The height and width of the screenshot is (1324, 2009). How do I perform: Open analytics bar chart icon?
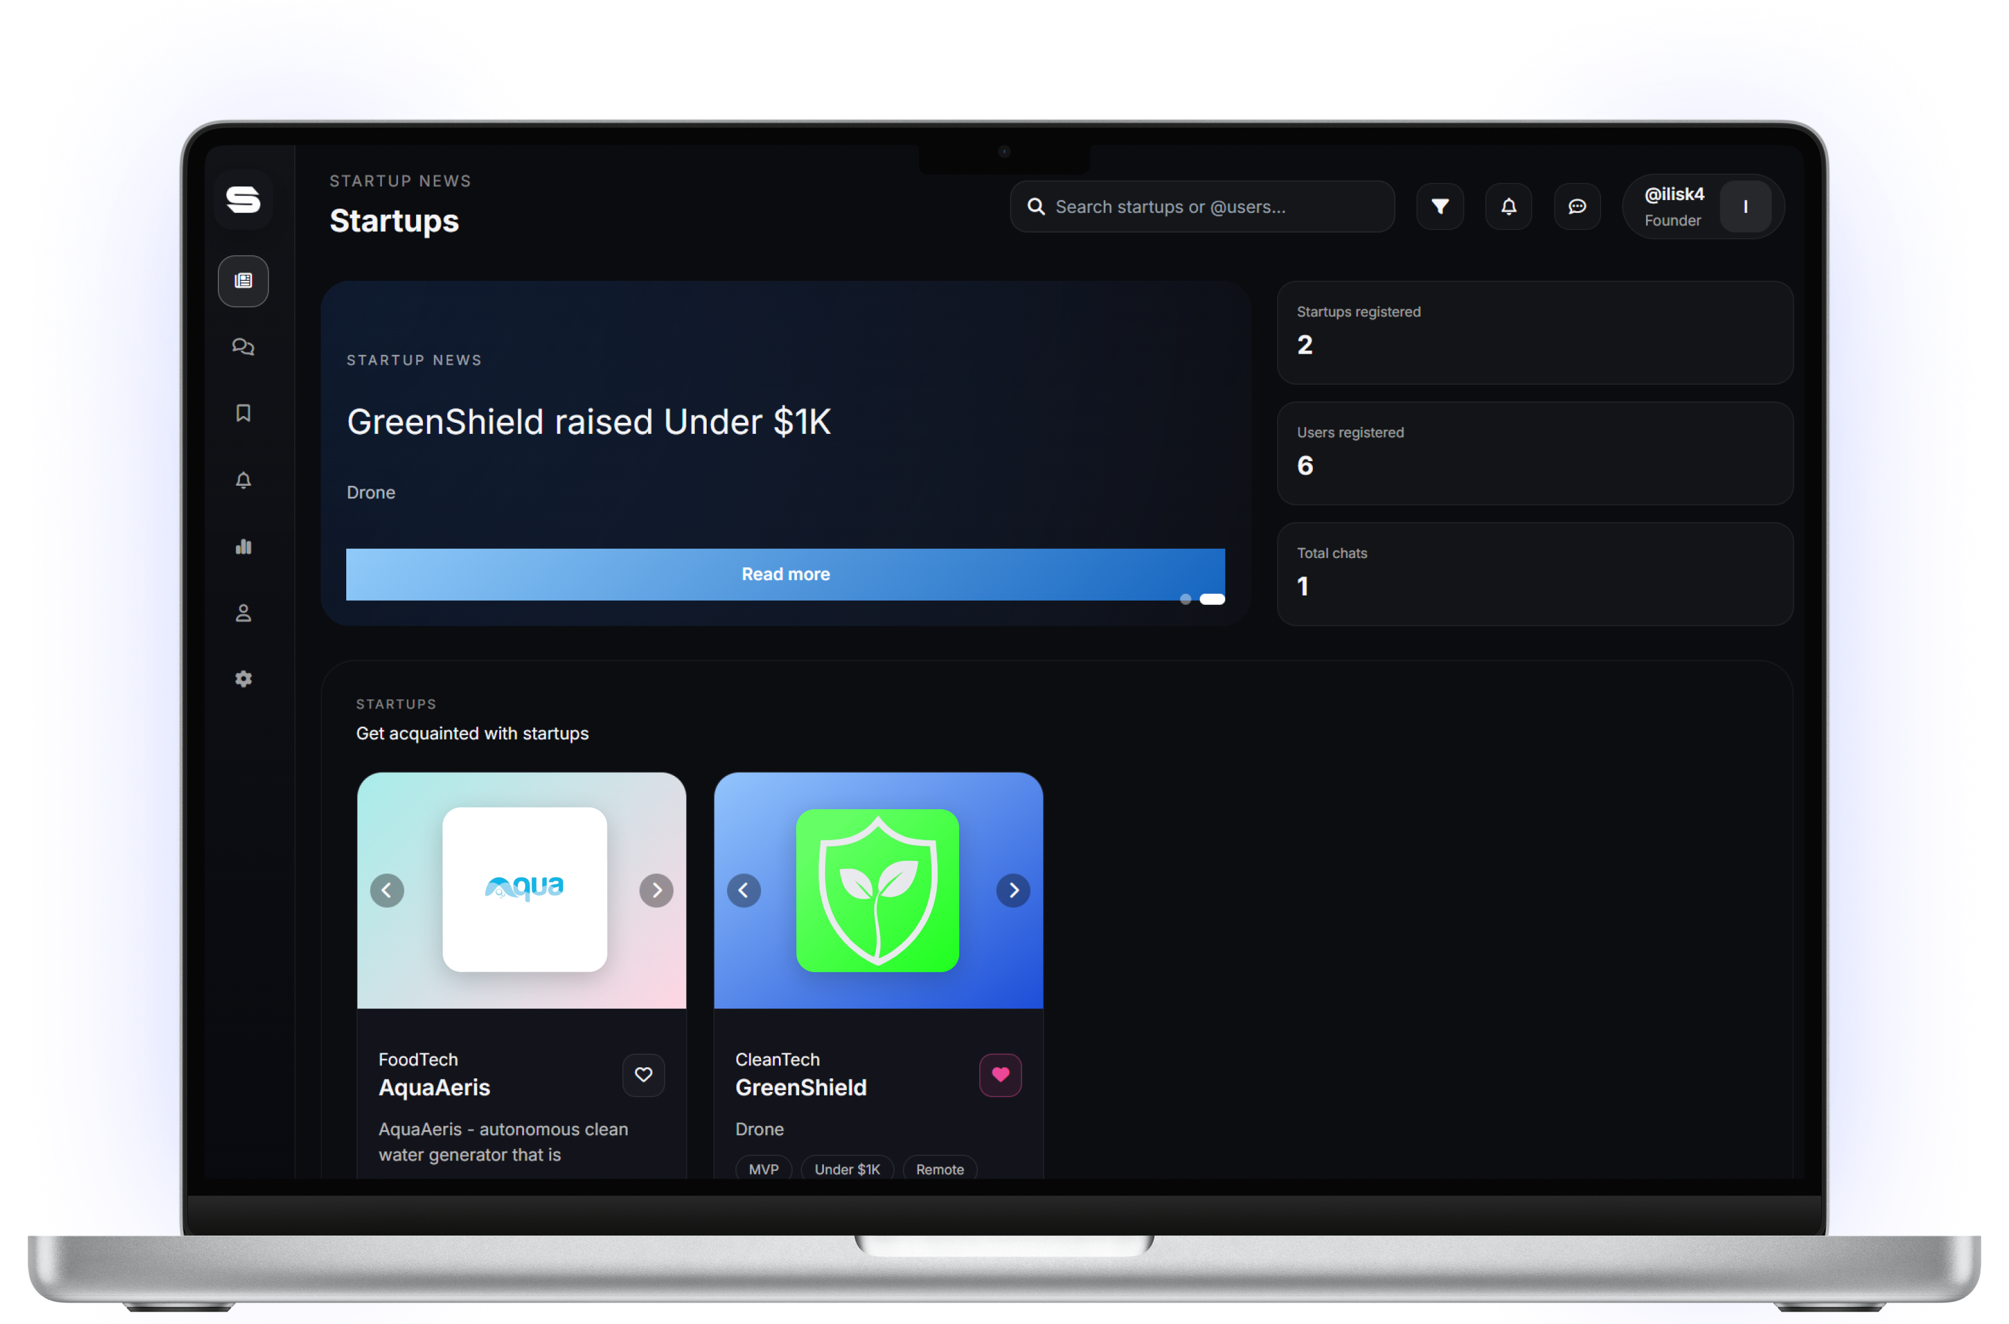243,546
